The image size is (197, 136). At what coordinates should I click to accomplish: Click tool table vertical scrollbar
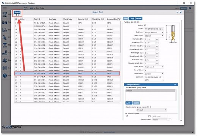point(120,37)
